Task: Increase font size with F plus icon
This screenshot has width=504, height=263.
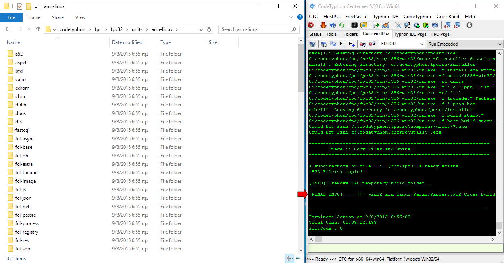Action: click(x=352, y=44)
